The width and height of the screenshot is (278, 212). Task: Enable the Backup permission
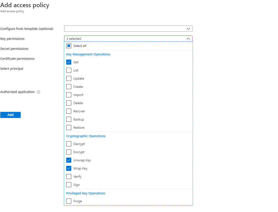(x=68, y=119)
